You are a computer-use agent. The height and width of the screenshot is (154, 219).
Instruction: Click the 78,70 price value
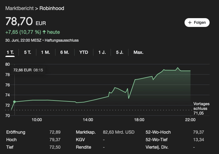19,21
